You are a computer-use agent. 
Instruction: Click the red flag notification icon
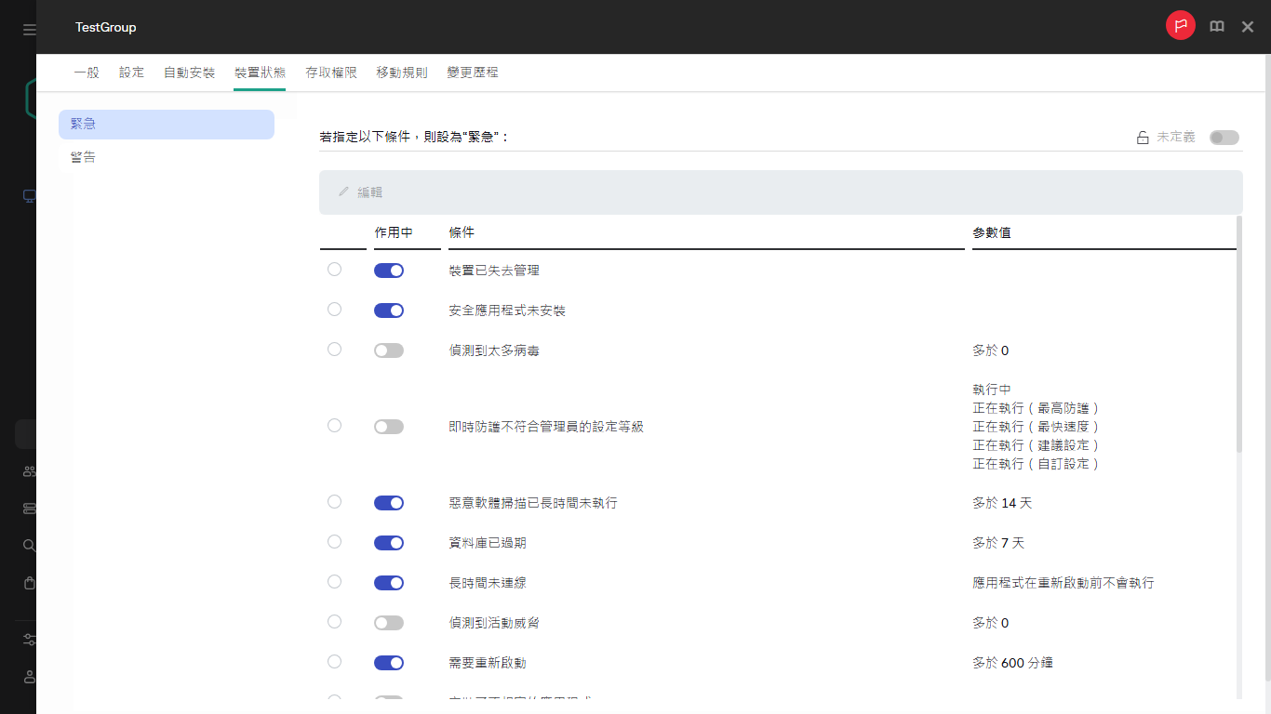(x=1180, y=25)
